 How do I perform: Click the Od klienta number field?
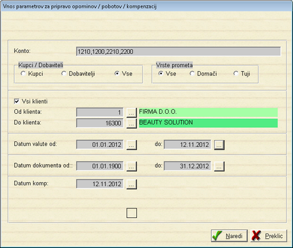100,112
